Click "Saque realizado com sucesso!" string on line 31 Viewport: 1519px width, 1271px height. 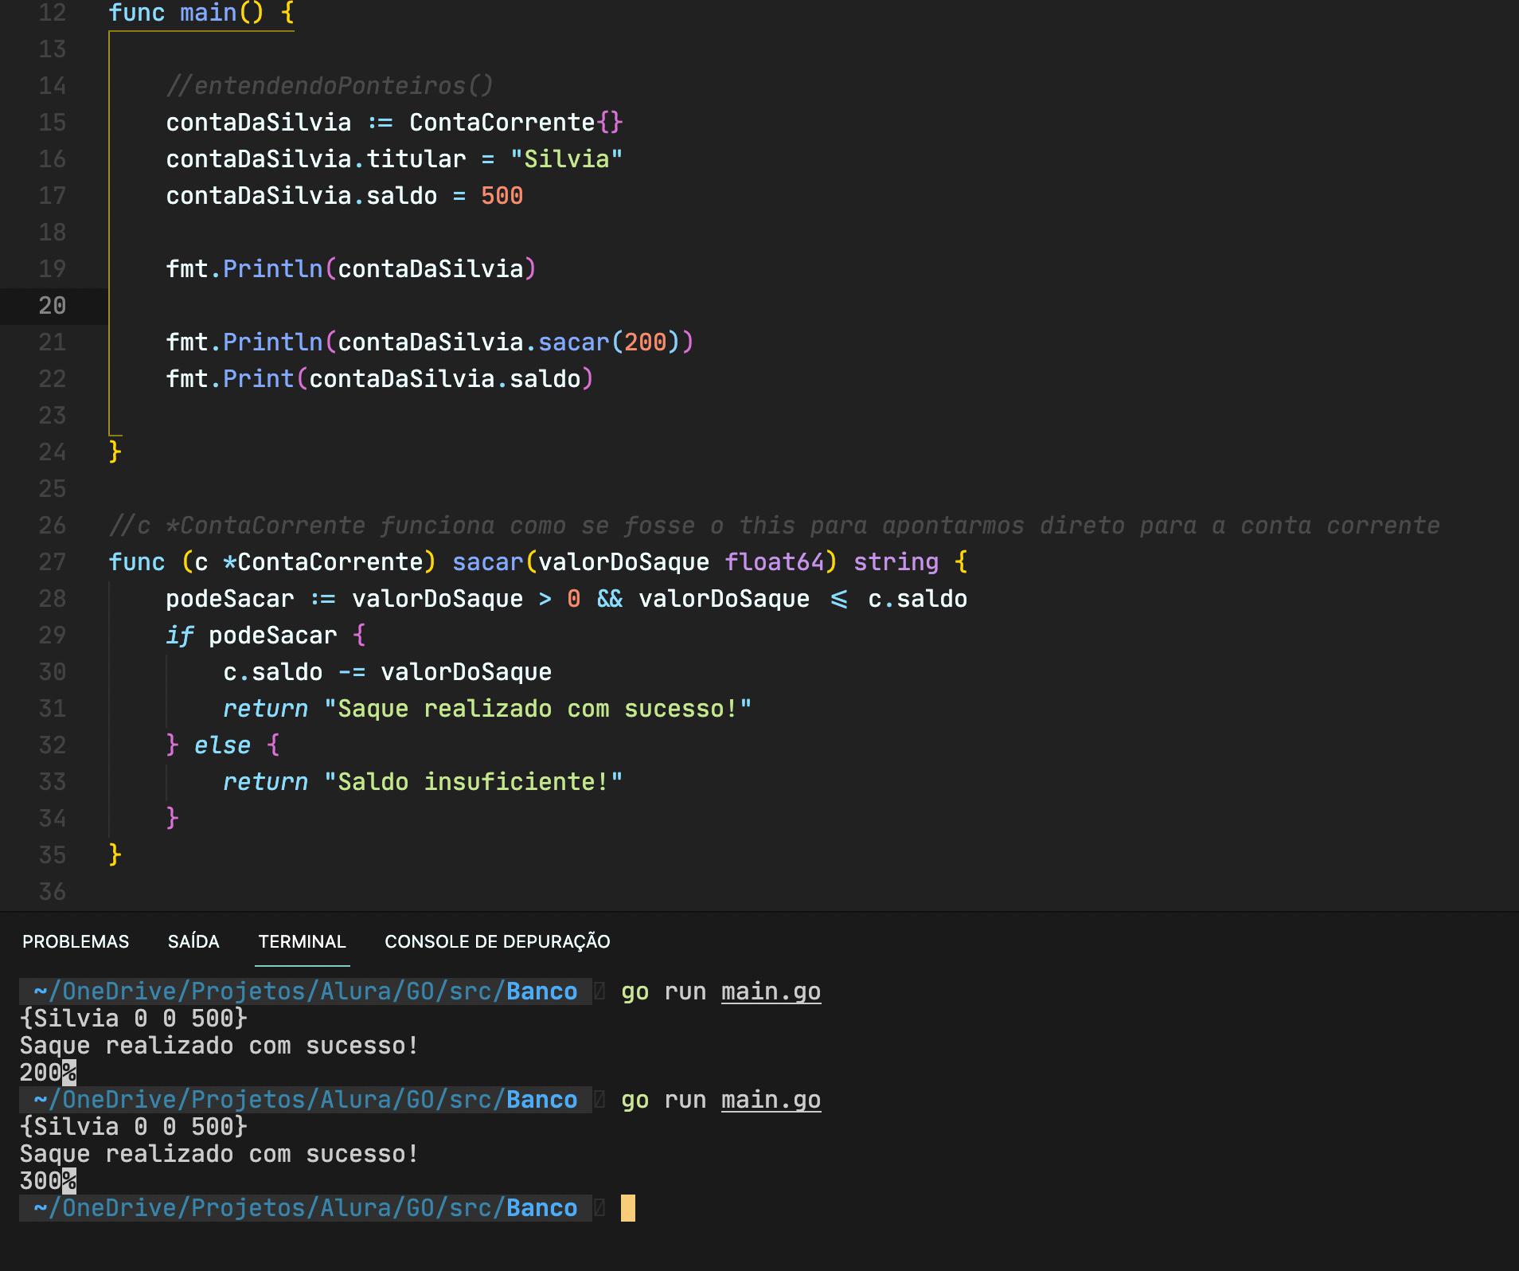click(537, 709)
